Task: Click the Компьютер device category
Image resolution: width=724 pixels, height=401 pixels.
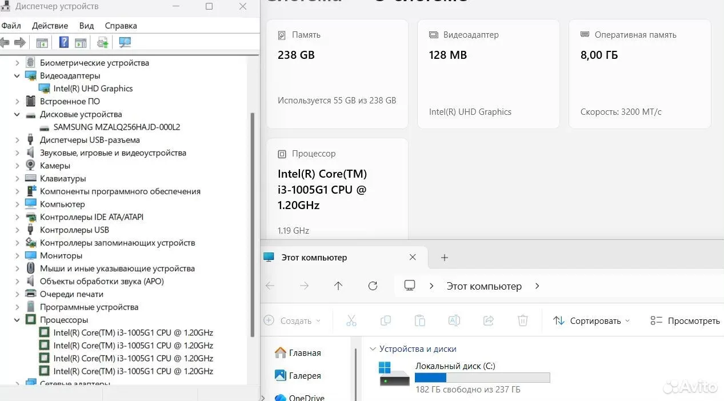Action: click(x=62, y=204)
